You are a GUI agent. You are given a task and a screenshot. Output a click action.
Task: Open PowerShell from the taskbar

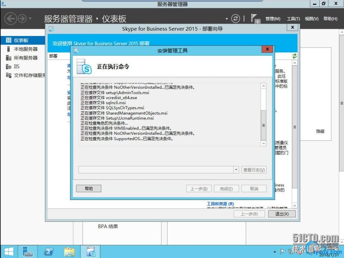[49, 252]
